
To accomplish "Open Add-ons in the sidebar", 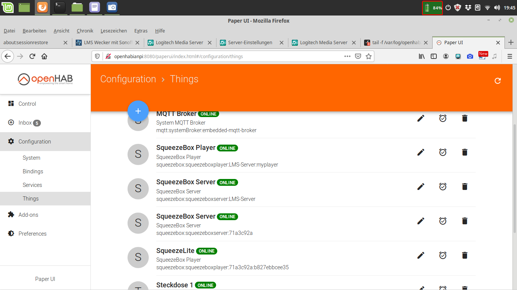I will (x=45, y=215).
